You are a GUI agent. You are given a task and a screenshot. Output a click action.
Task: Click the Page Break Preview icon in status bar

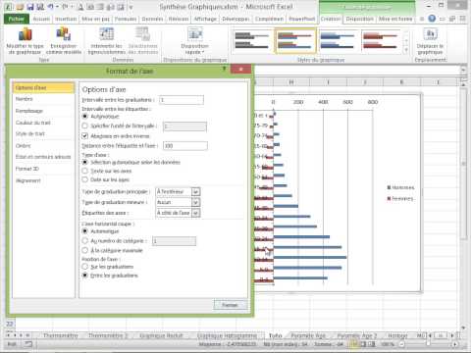373,344
